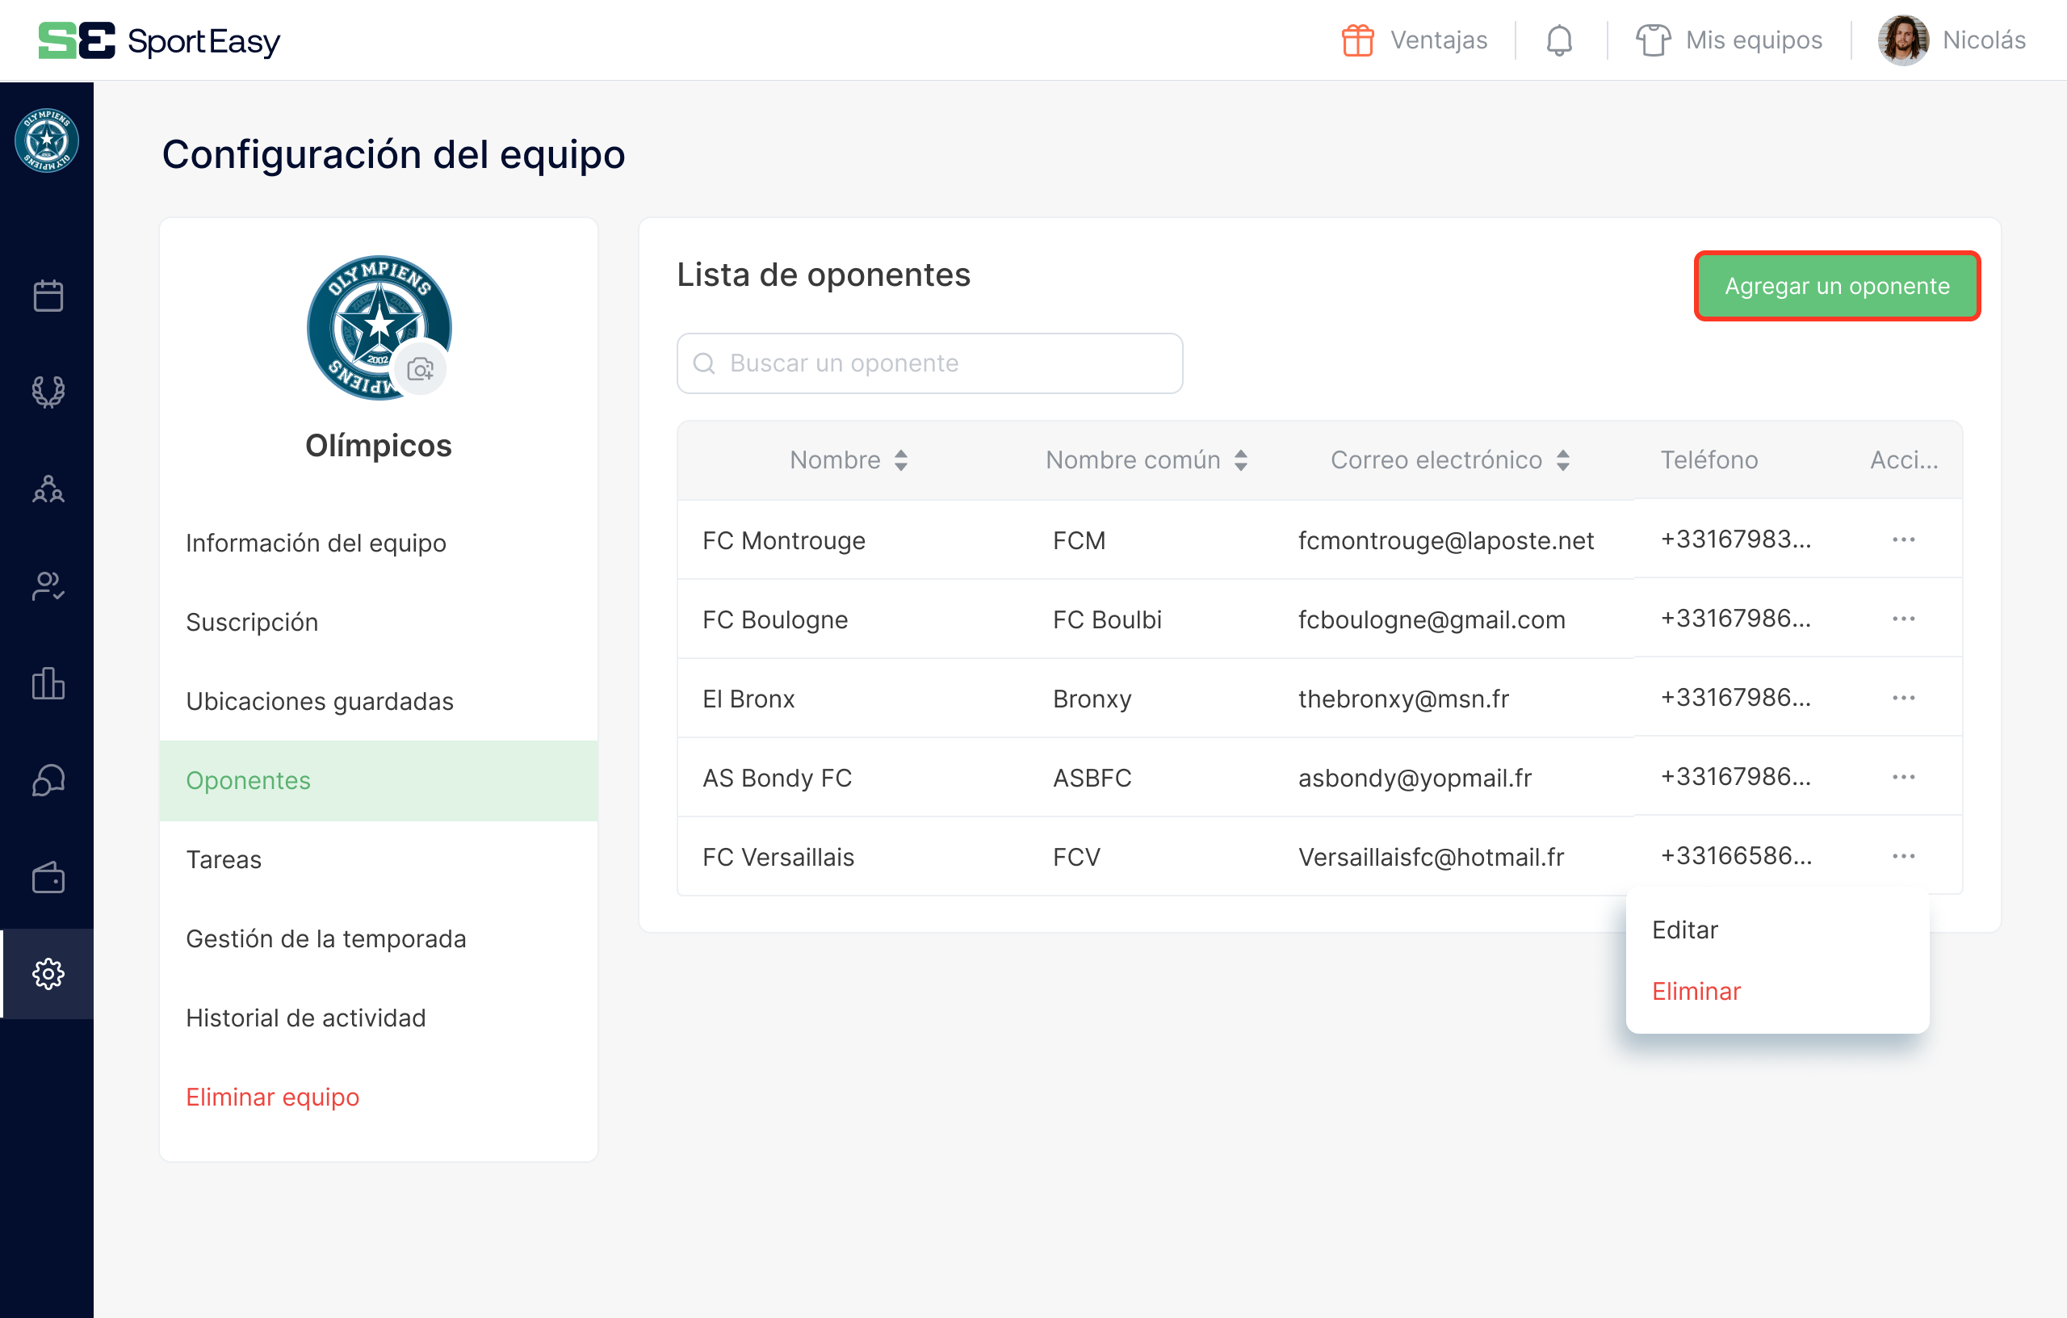Sort the table by Nombre
The height and width of the screenshot is (1318, 2067).
848,460
